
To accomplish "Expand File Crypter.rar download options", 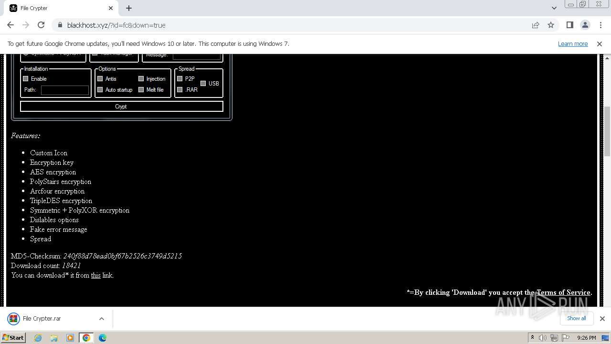I will tap(102, 318).
